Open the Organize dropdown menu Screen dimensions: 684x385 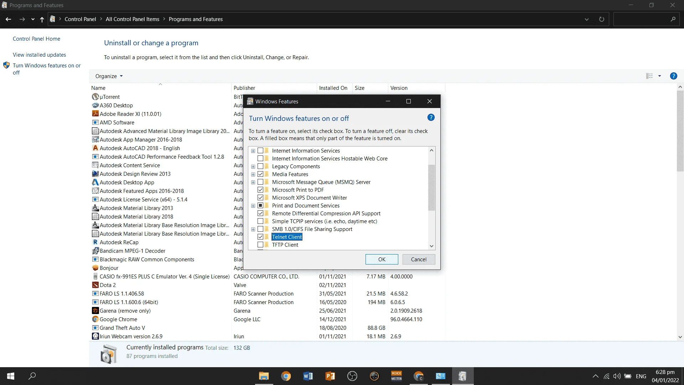(109, 76)
